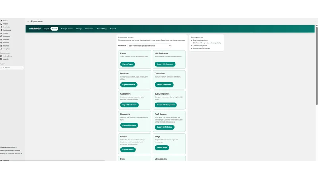Select the Export tab

pyautogui.click(x=54, y=29)
